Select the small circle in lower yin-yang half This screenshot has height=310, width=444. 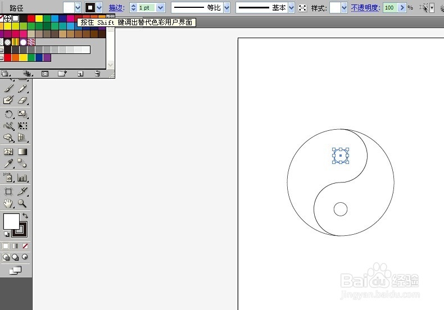click(341, 209)
